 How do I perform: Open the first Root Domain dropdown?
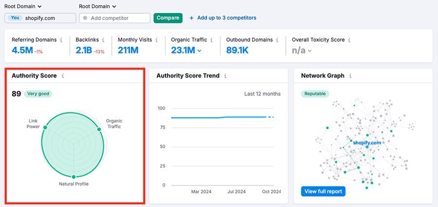(23, 6)
